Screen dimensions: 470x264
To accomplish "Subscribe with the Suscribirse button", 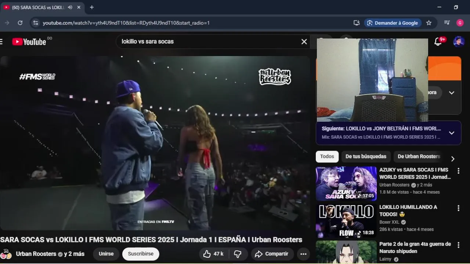I will 141,254.
